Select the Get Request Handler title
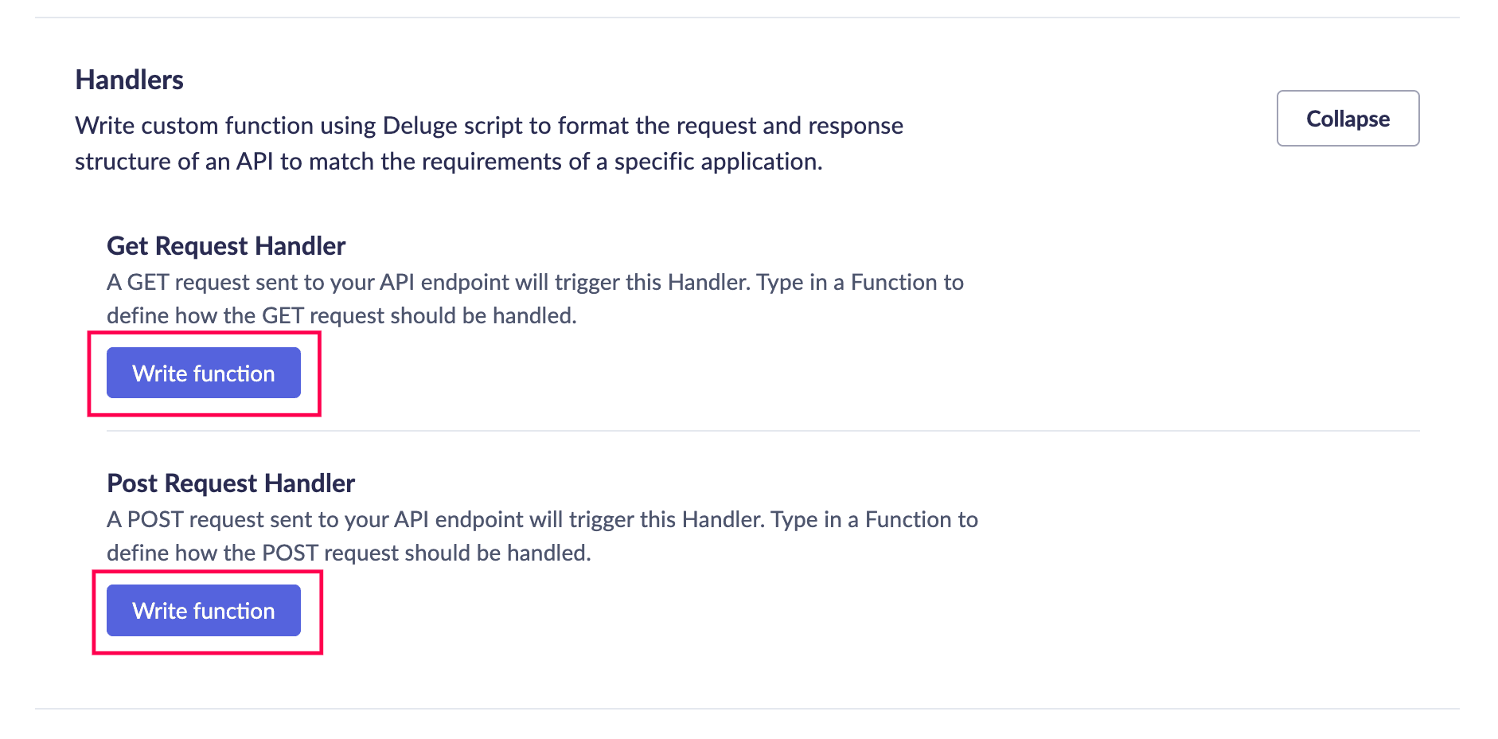Screen dimensions: 1498x739 [226, 246]
